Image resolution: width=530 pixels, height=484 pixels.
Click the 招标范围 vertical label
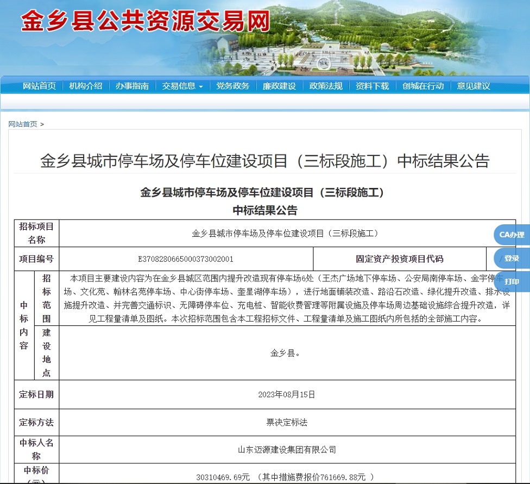coord(47,298)
